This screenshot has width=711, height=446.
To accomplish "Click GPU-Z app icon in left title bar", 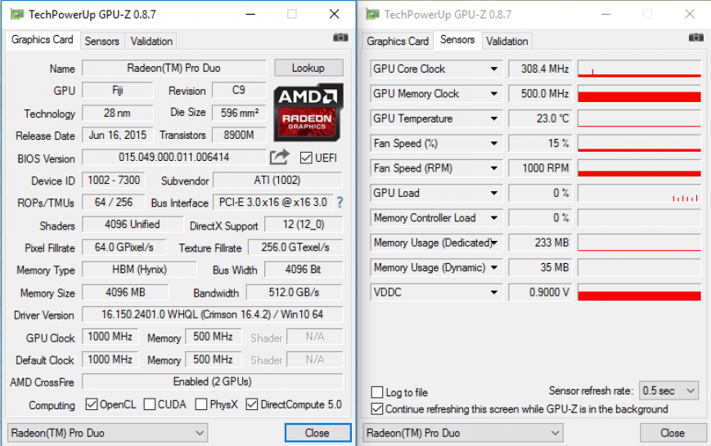I will tap(17, 15).
